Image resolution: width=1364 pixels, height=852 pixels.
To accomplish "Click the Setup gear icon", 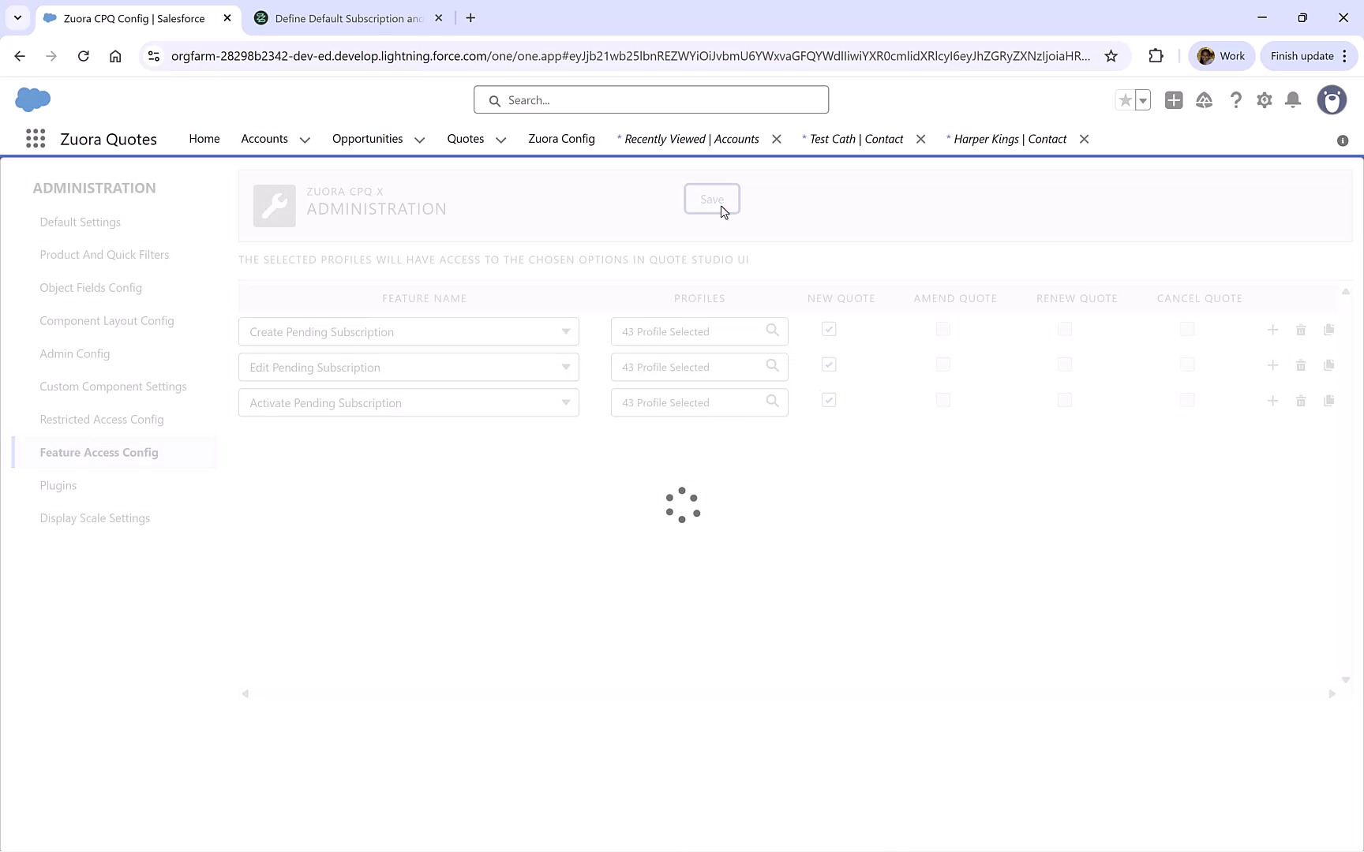I will click(1264, 100).
